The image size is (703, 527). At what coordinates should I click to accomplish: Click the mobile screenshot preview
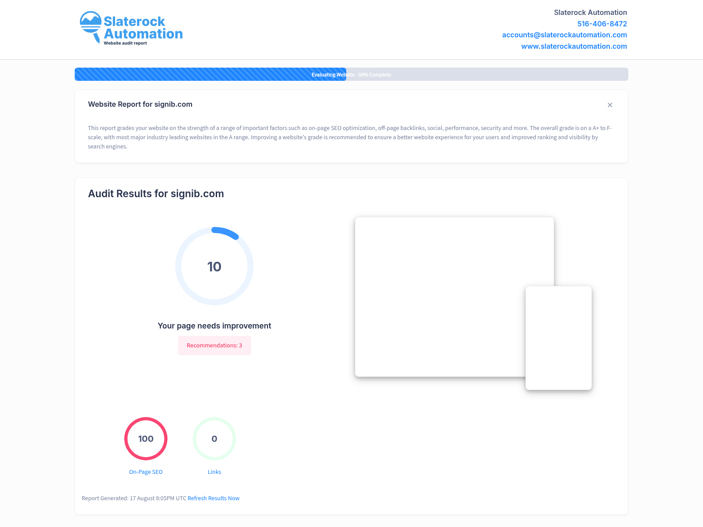(558, 338)
